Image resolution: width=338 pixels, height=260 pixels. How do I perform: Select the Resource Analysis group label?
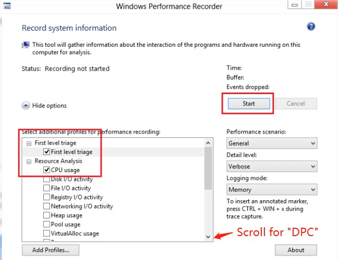tap(58, 161)
